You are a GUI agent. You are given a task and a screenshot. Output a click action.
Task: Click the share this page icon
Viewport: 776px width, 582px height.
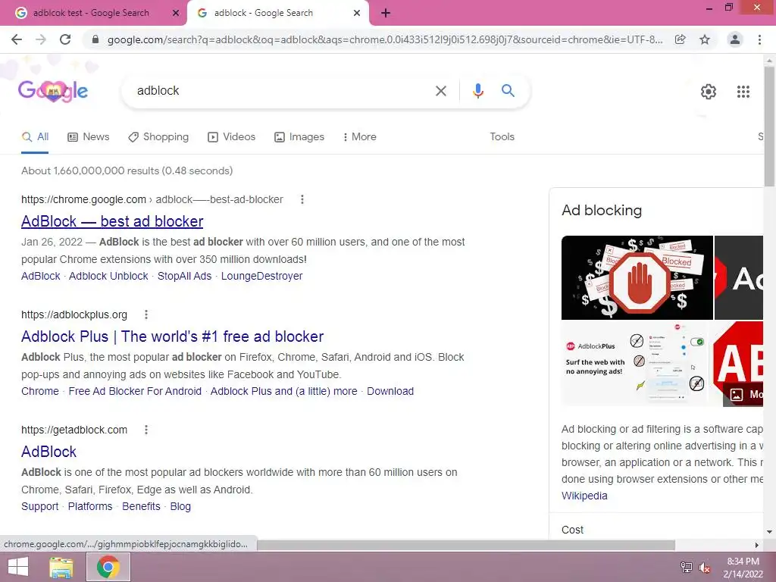[680, 39]
